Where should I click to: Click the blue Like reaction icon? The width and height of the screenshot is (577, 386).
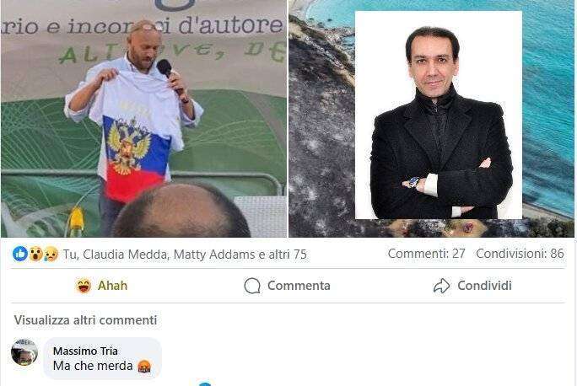[20, 254]
